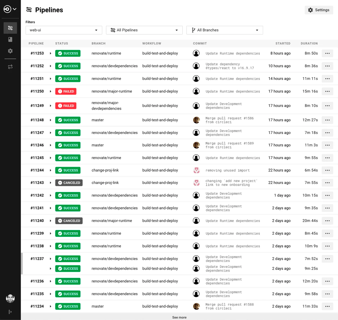The image size is (338, 320).
Task: Click the DURATION column header
Action: point(309,43)
